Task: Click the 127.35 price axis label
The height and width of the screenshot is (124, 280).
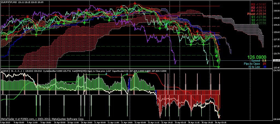Action: point(276,46)
